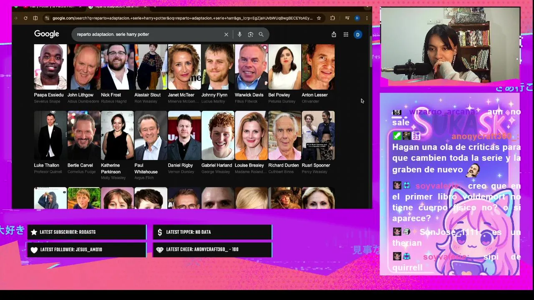Image resolution: width=534 pixels, height=300 pixels.
Task: Open the Chrome three-dot menu
Action: coord(367,18)
